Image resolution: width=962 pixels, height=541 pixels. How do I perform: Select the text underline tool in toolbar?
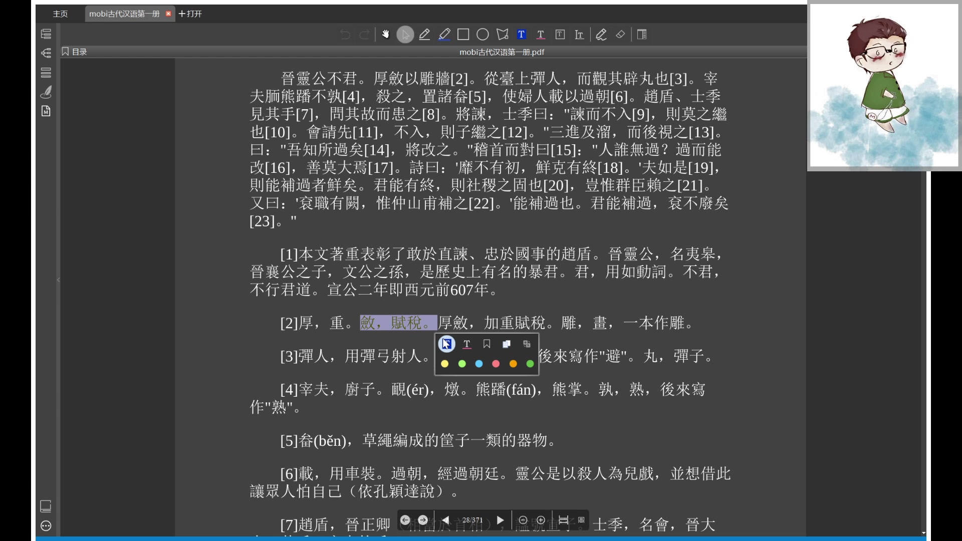click(541, 35)
